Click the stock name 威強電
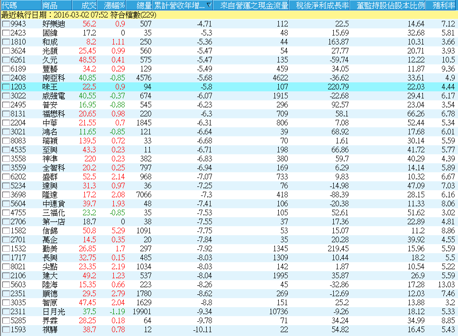This screenshot has height=336, width=458. [54, 96]
